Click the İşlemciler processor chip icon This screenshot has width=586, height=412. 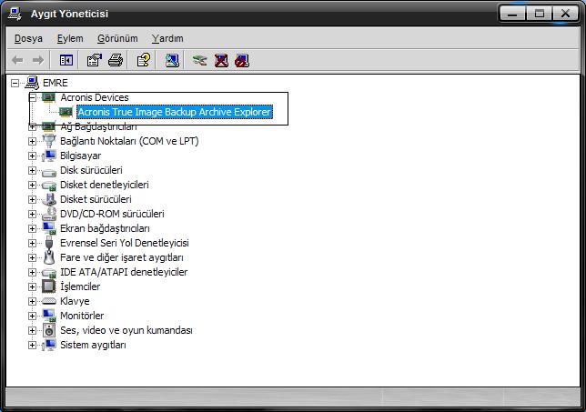(x=48, y=286)
